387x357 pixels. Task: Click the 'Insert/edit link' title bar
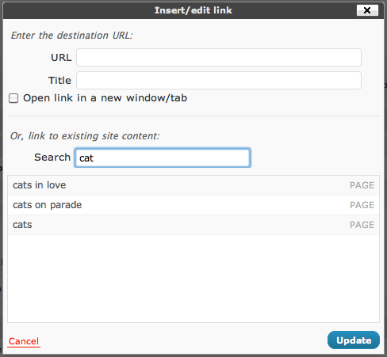pos(193,10)
